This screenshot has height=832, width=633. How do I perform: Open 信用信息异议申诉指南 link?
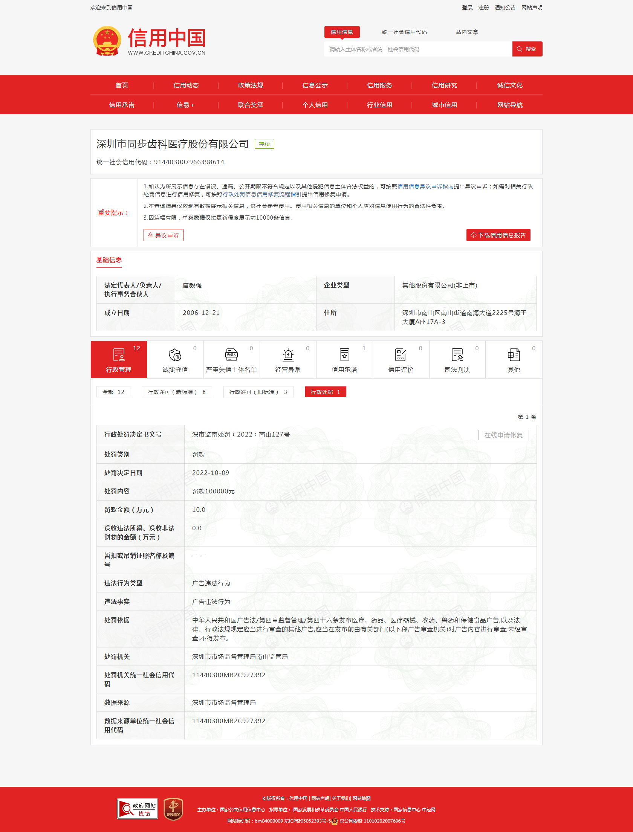tap(425, 186)
